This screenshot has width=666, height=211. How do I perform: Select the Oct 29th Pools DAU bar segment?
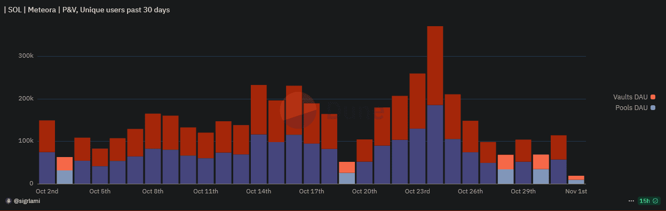[523, 173]
